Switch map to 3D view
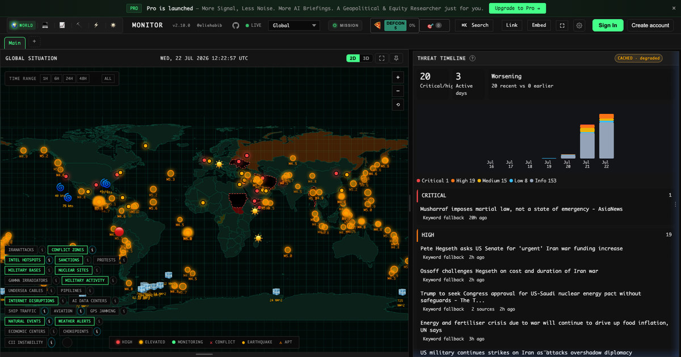681x357 pixels. 367,58
